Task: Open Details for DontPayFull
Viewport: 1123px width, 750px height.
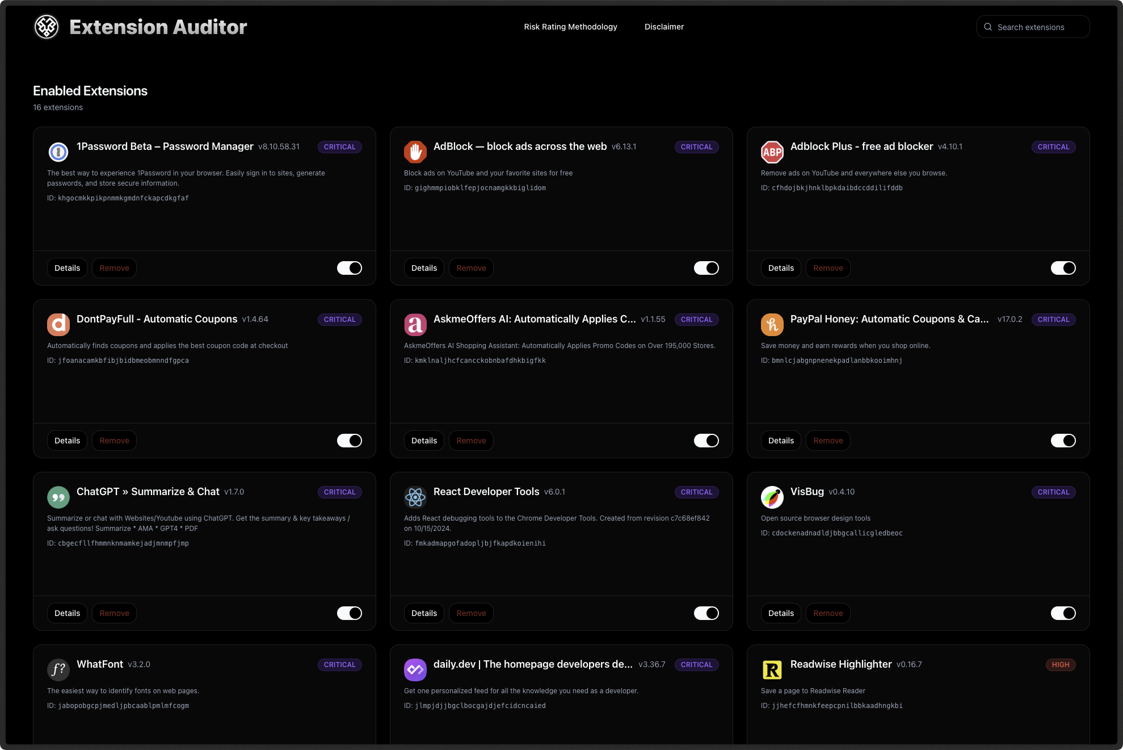Action: pyautogui.click(x=67, y=441)
